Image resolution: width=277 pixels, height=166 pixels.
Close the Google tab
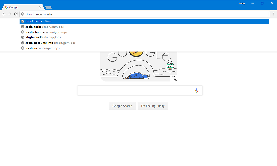click(40, 7)
